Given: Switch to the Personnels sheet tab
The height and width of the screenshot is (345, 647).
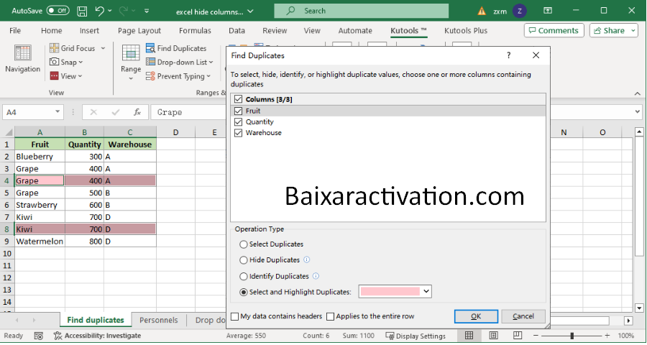Looking at the screenshot, I should point(158,321).
